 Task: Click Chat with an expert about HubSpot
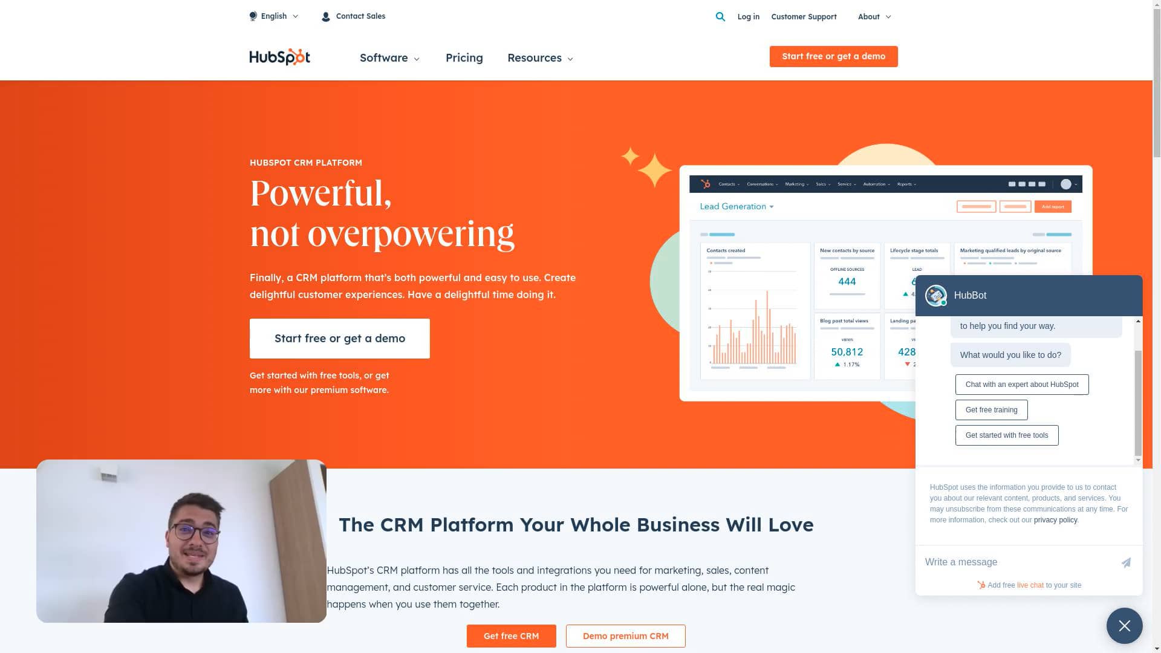point(1021,385)
